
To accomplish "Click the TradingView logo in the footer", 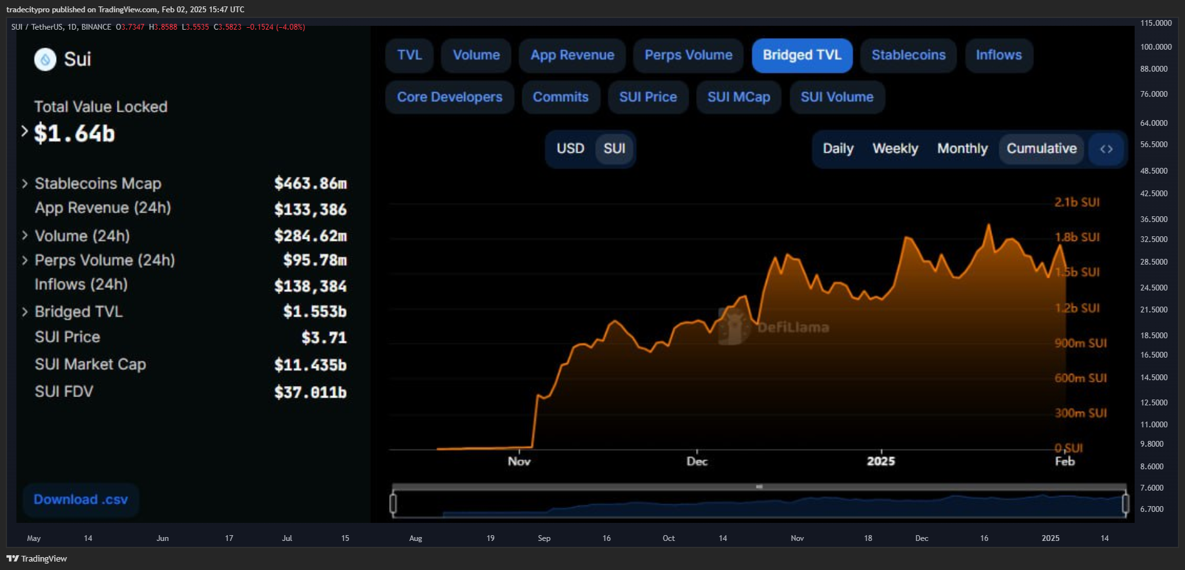I will click(x=37, y=558).
